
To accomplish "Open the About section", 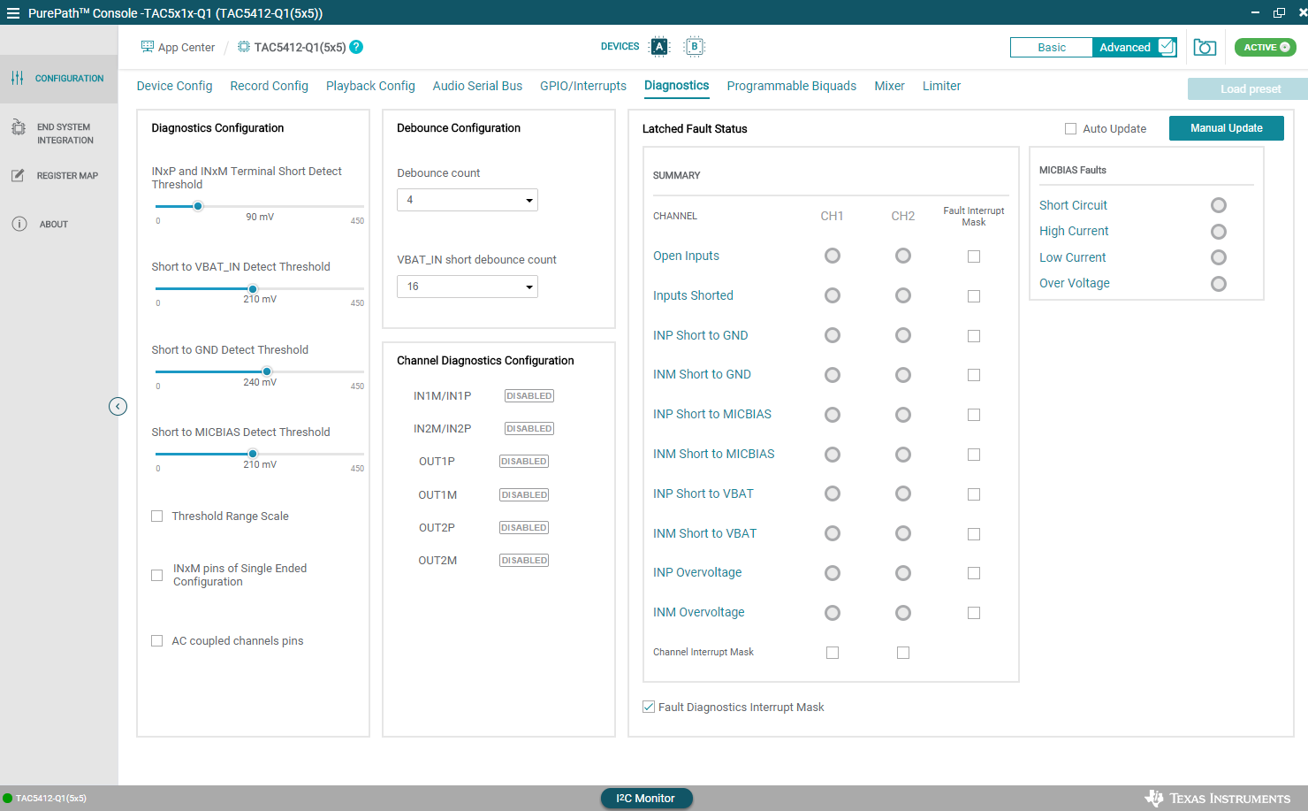I will coord(53,225).
